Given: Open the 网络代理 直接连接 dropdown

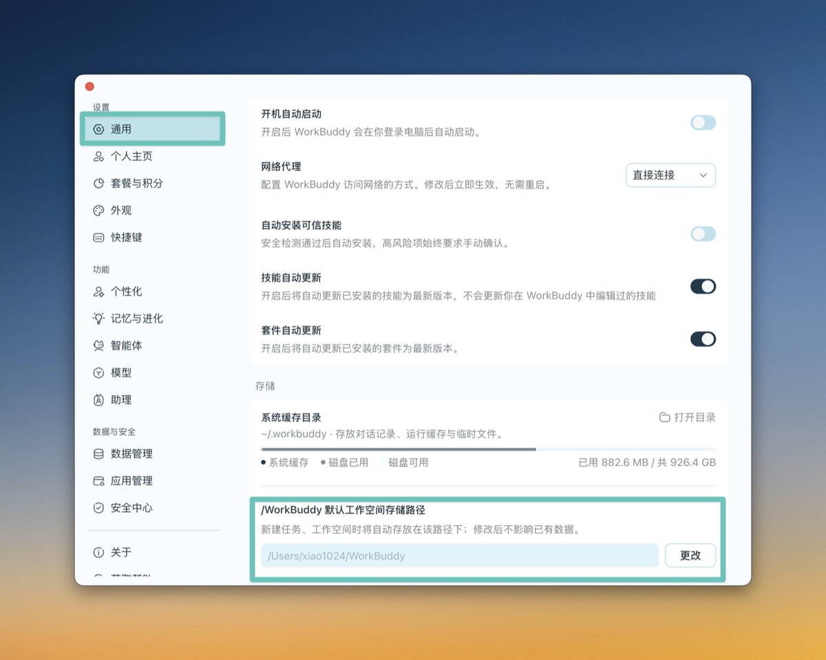Looking at the screenshot, I should pyautogui.click(x=670, y=175).
